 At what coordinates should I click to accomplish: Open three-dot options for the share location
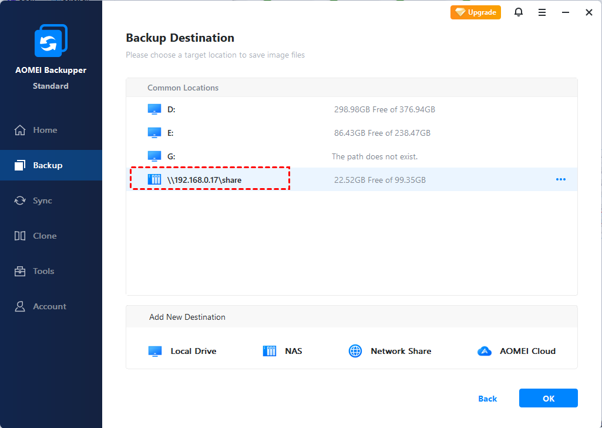click(561, 179)
